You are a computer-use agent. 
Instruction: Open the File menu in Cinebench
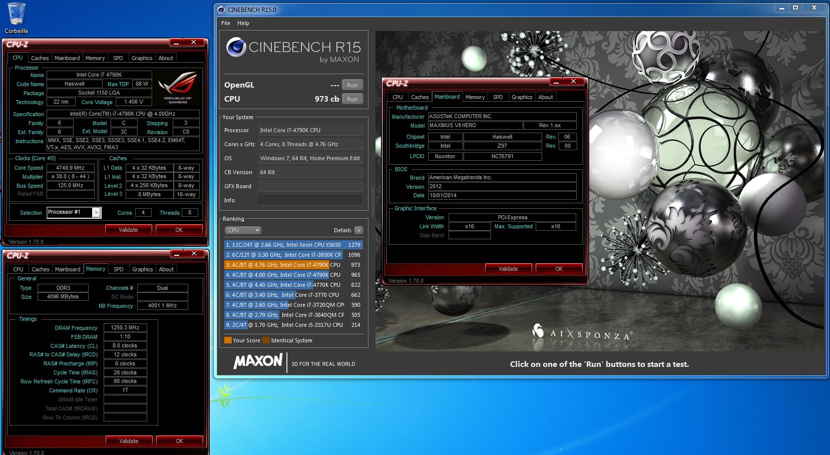(x=226, y=23)
